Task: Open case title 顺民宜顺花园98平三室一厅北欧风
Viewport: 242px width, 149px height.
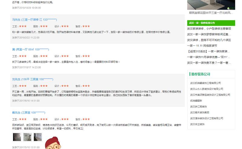Action: tap(211, 13)
